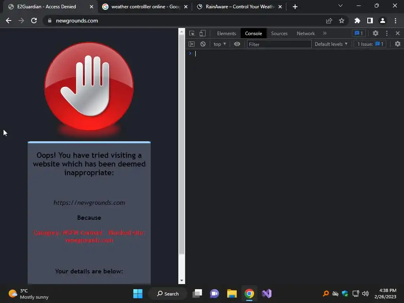Screen dimensions: 404x303
Task: Open the clock and date flyout
Action: (385, 294)
